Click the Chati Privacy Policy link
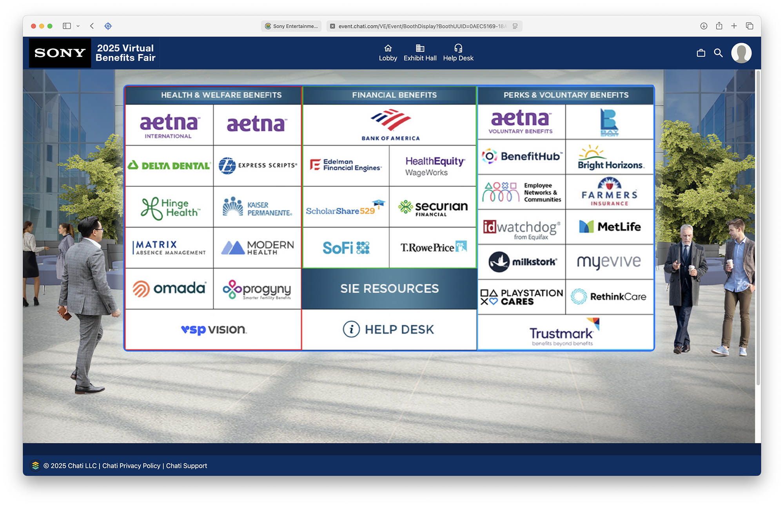784x506 pixels. (131, 466)
